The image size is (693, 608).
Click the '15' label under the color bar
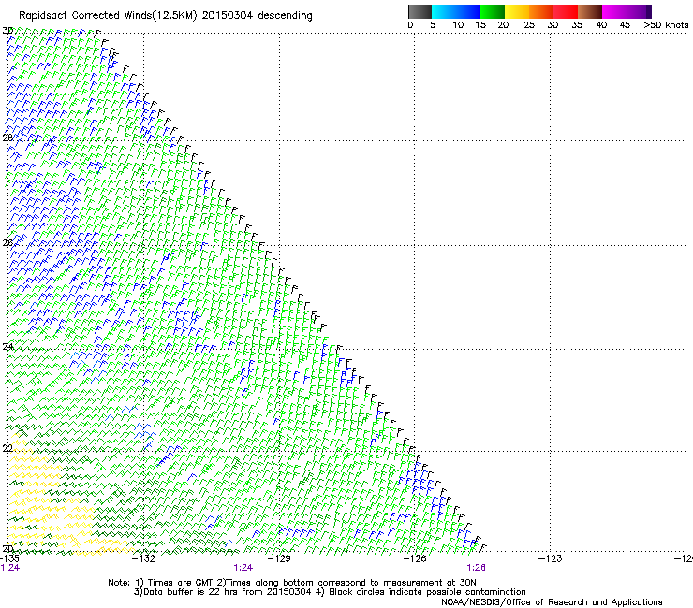pyautogui.click(x=480, y=25)
